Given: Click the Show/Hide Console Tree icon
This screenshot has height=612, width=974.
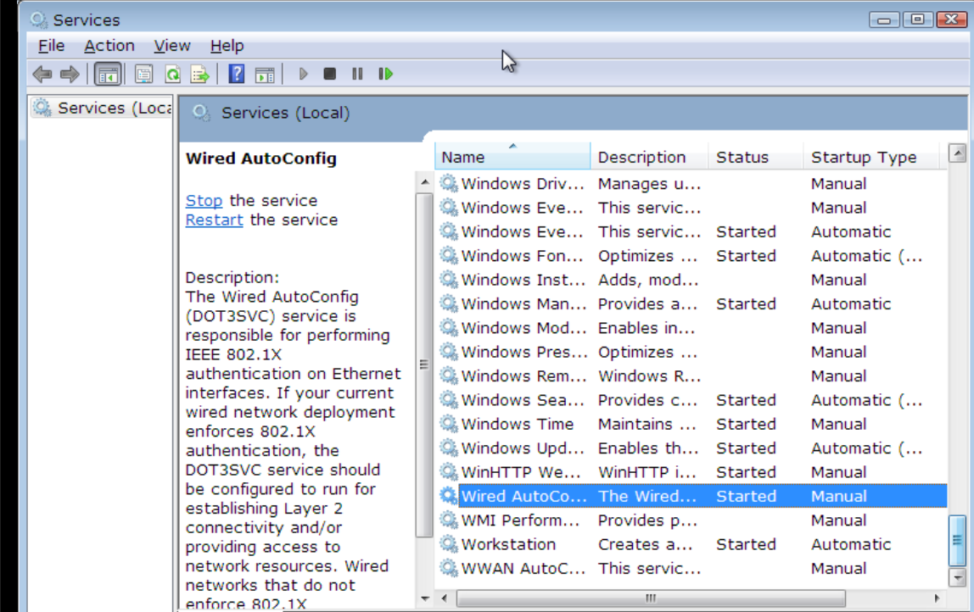Looking at the screenshot, I should pos(108,75).
